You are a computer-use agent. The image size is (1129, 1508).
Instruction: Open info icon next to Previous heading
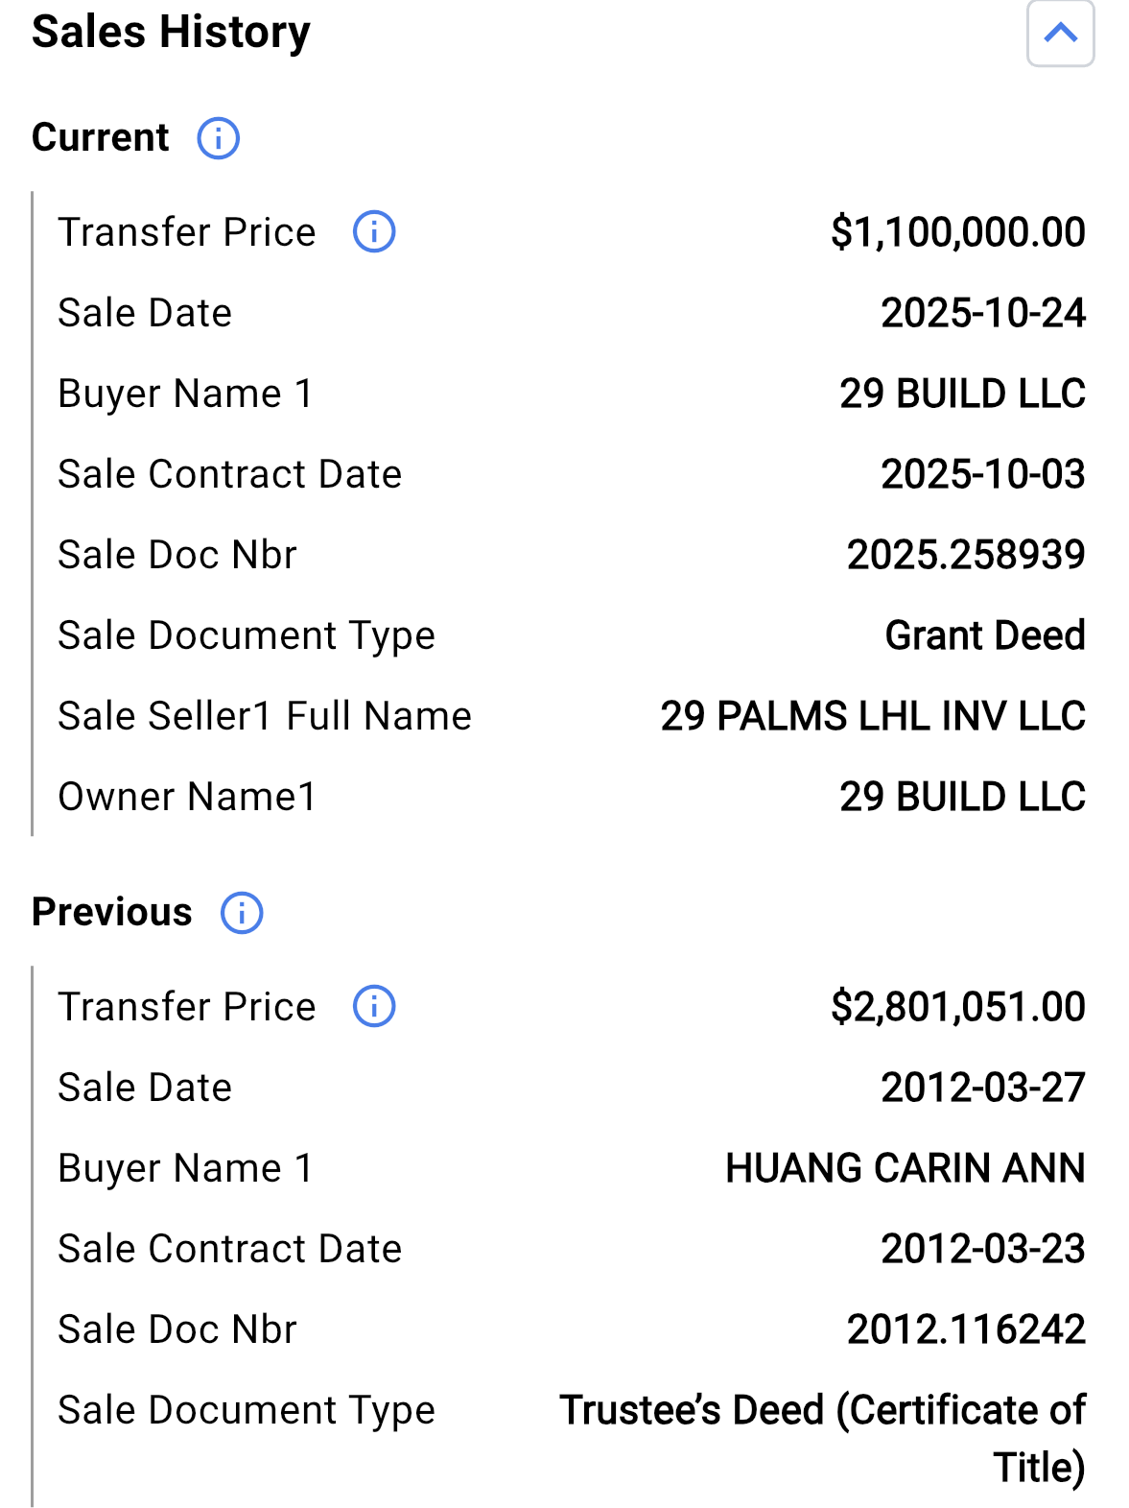coord(242,913)
